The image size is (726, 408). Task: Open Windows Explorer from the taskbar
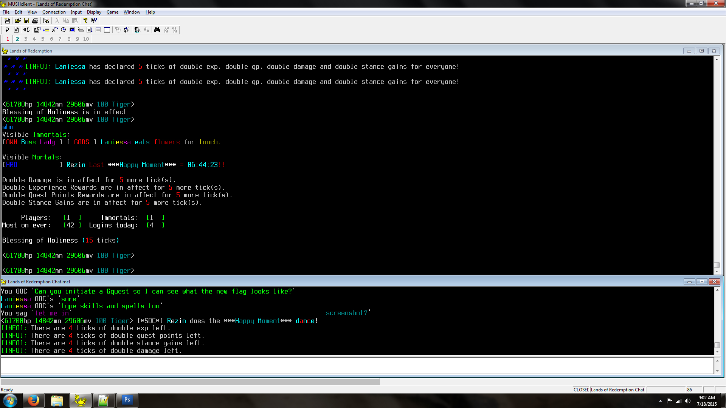click(57, 400)
